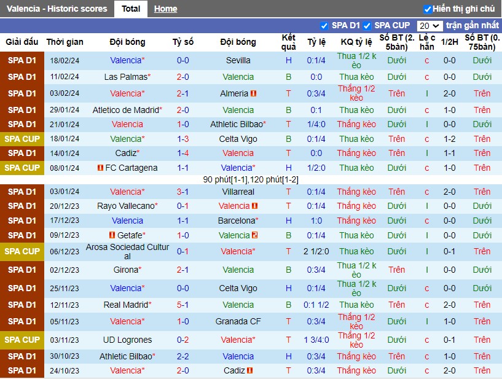The width and height of the screenshot is (502, 379).
Task: Click the 5-1 score of Real Madrid match
Action: (x=183, y=305)
